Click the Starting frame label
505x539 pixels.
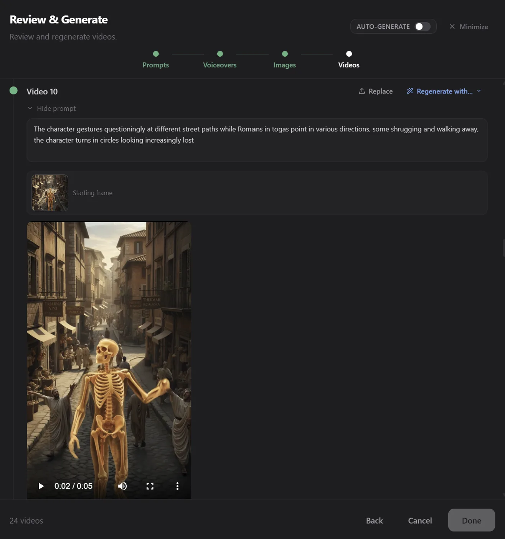coord(92,193)
